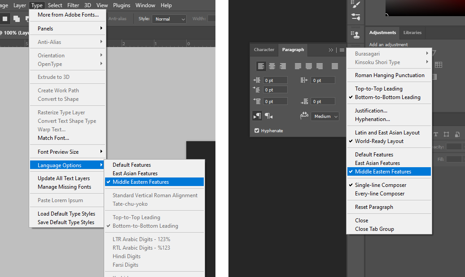Click the add space after paragraph icon
465x277 pixels.
(x=304, y=102)
